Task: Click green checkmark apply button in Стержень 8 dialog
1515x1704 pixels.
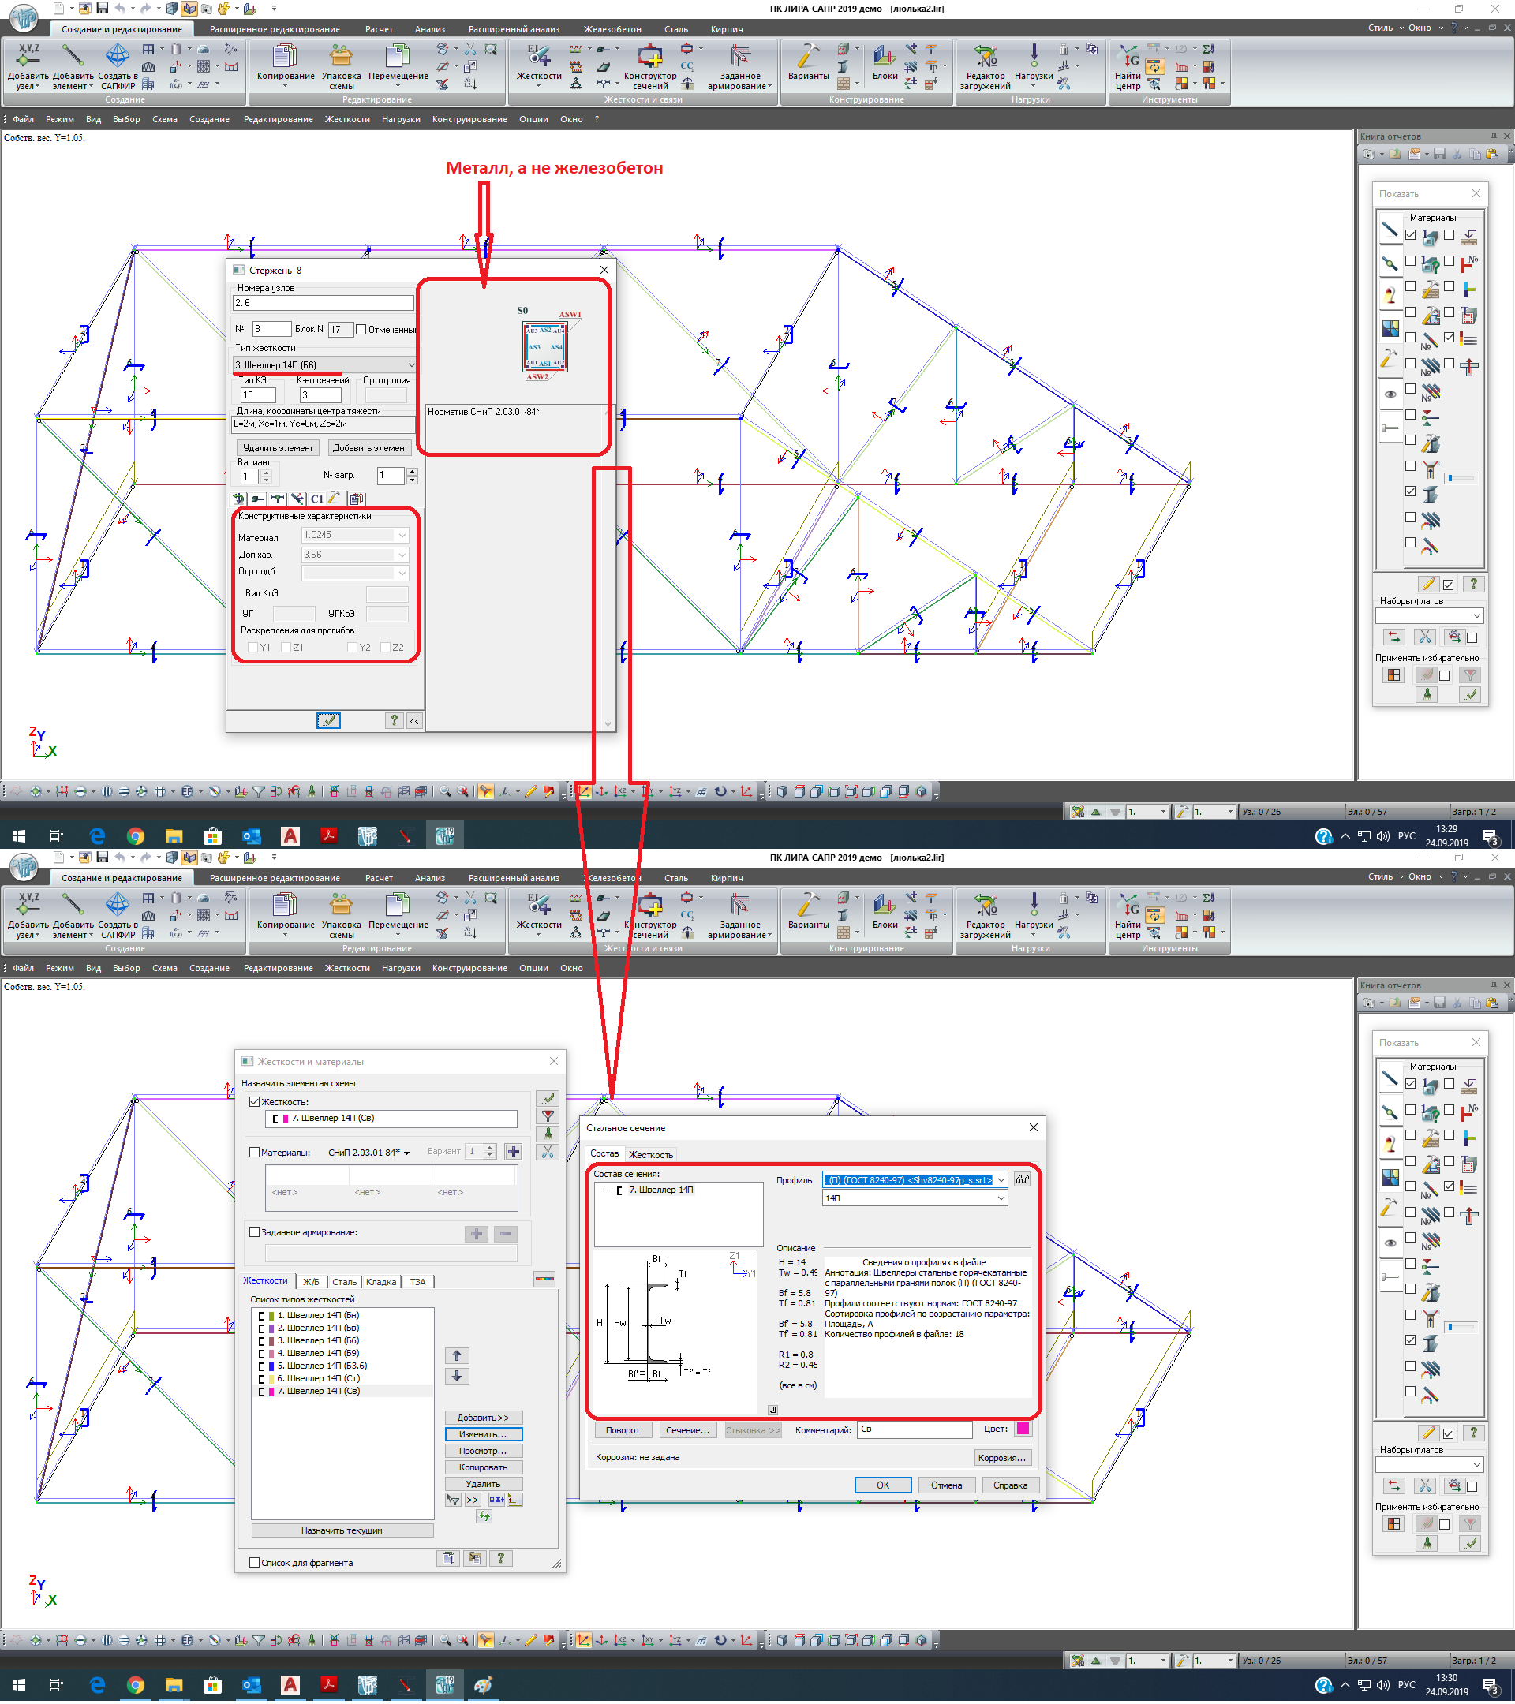Action: coord(328,720)
